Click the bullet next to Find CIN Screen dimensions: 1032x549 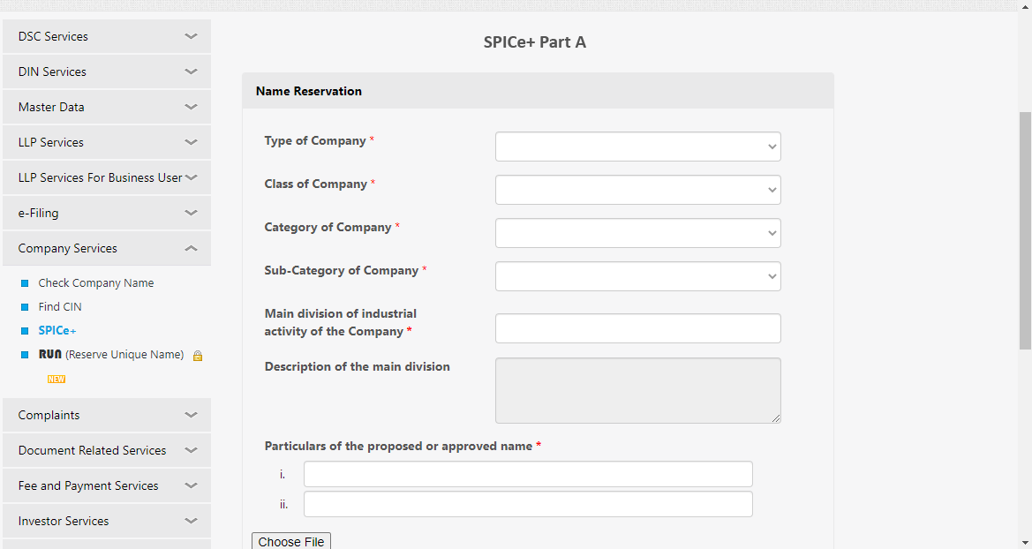[x=25, y=307]
